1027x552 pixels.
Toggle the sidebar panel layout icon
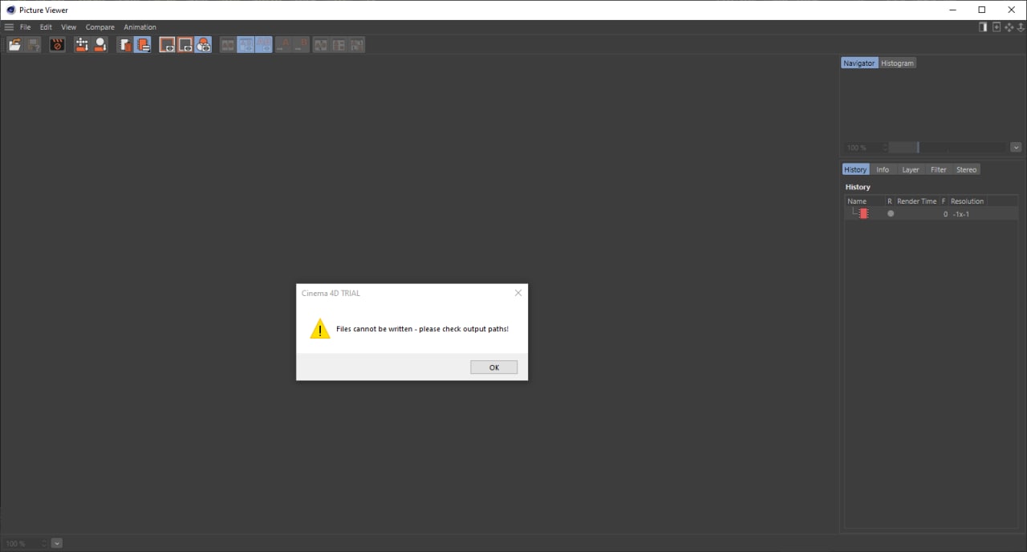coord(983,27)
